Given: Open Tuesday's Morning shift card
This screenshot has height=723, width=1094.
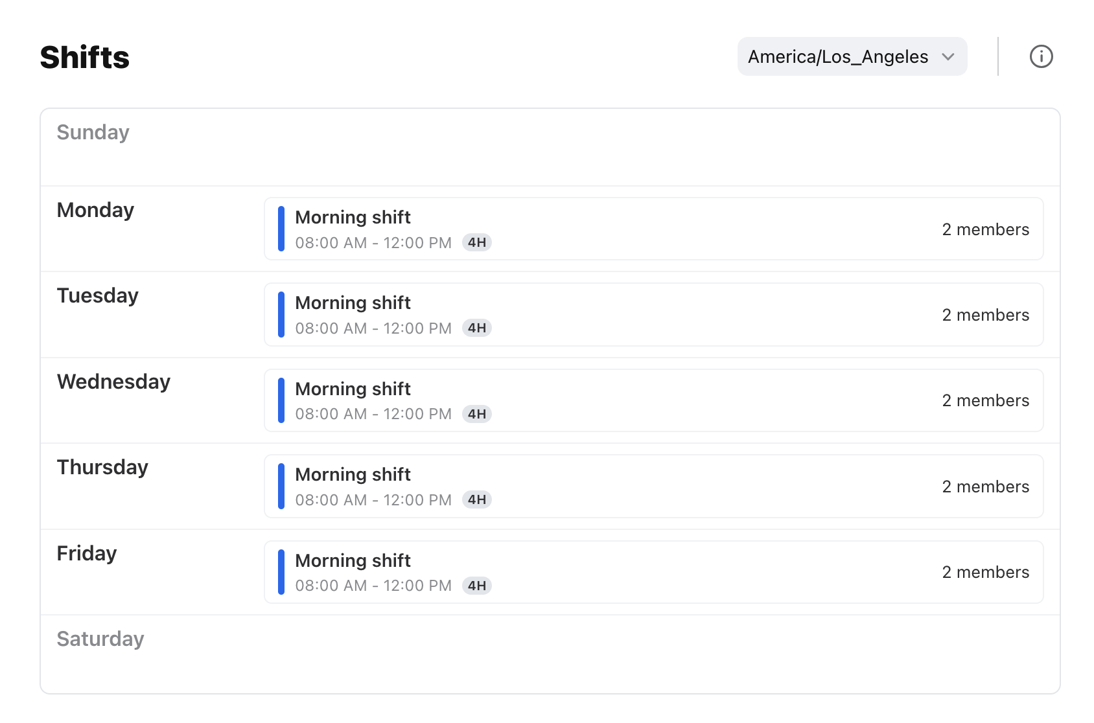Looking at the screenshot, I should [x=653, y=315].
